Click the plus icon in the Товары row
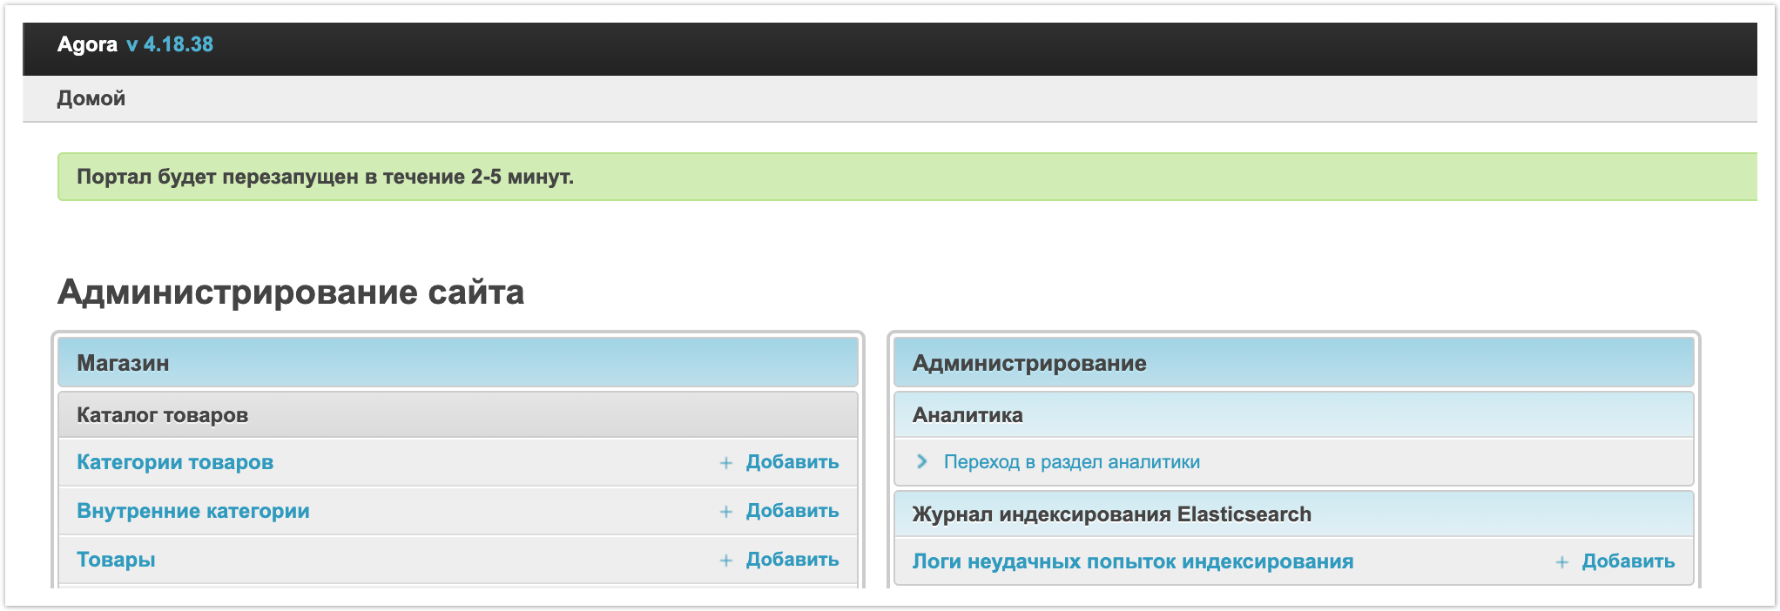 point(725,561)
